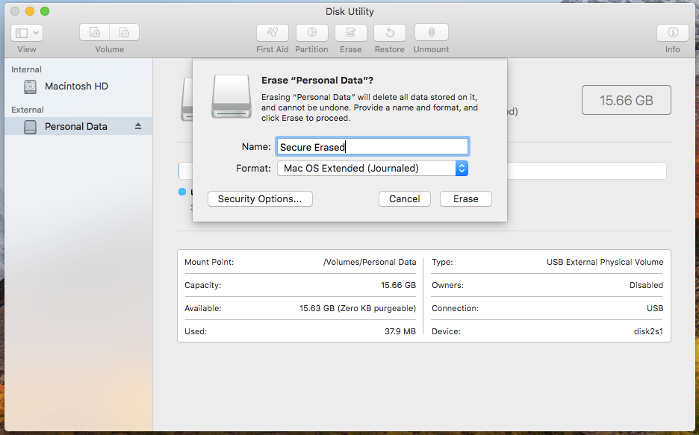Click the Partition toolbar icon
This screenshot has width=699, height=435.
pyautogui.click(x=312, y=33)
